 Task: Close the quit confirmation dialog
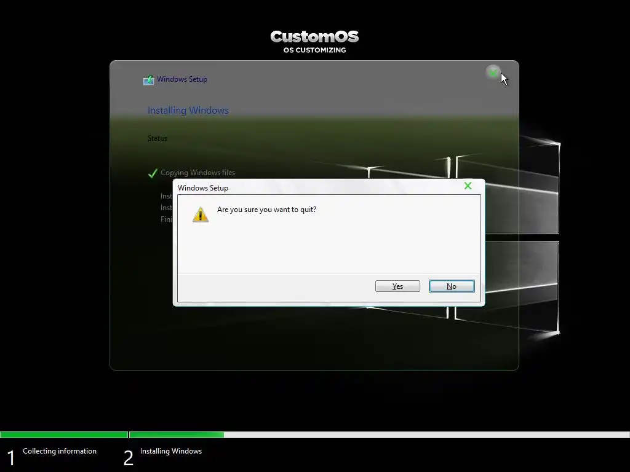tap(468, 186)
